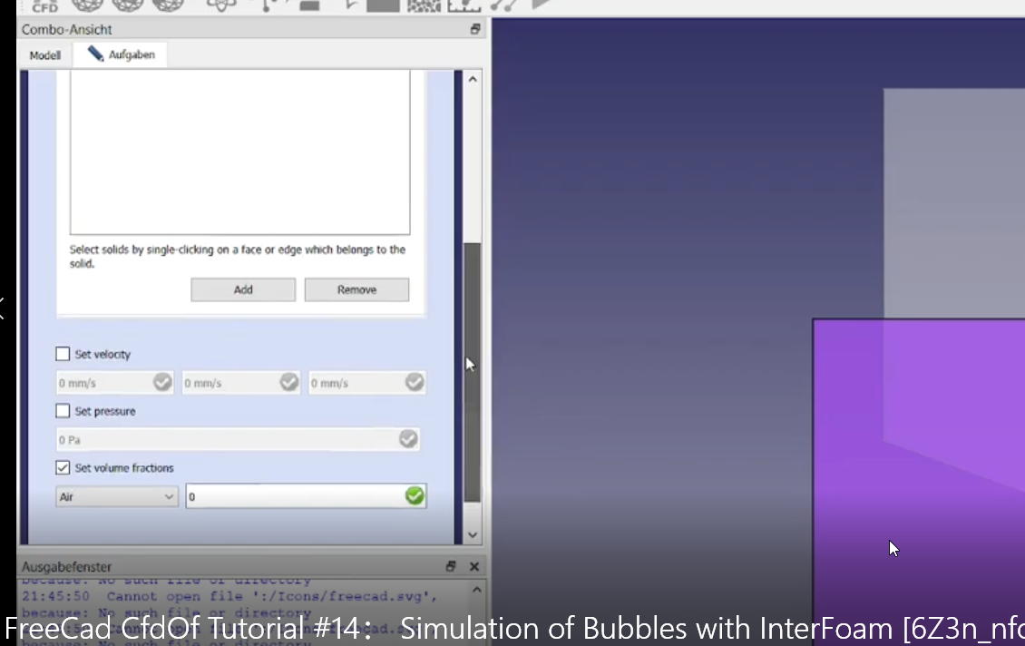Screen dimensions: 1025x646
Task: Click the 0 Pa pressure field
Action: tap(238, 439)
